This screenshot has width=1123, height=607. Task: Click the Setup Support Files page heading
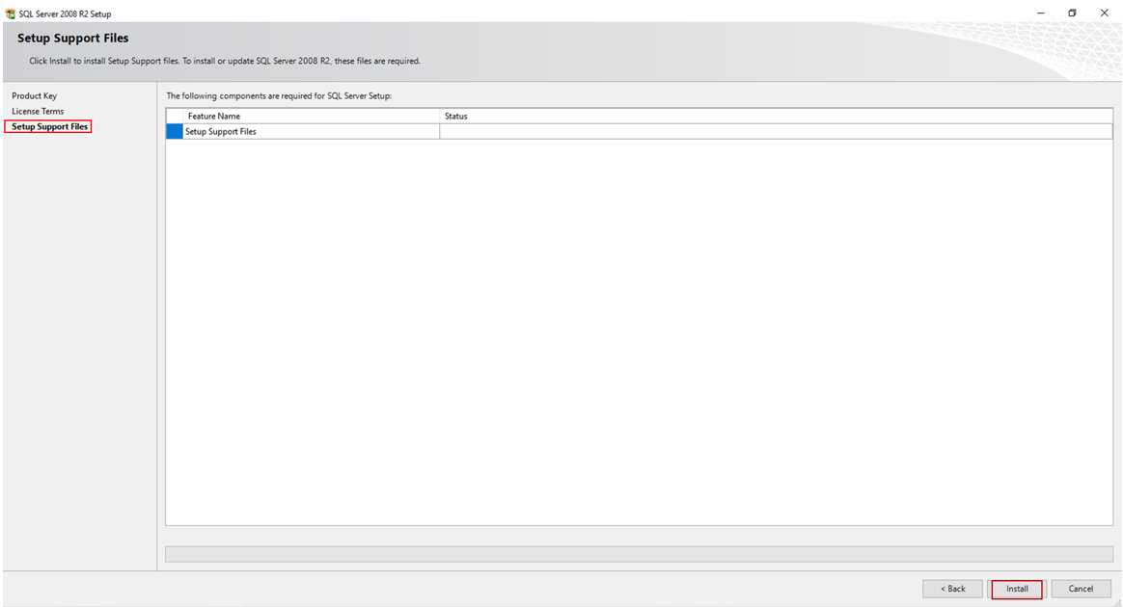73,38
